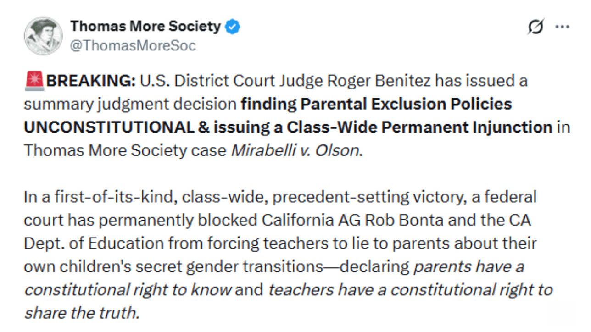Click the bold BREAKING: label
The height and width of the screenshot is (332, 591).
[x=91, y=81]
